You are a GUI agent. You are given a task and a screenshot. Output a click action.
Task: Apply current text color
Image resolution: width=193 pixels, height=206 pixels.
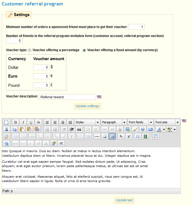tap(159, 130)
